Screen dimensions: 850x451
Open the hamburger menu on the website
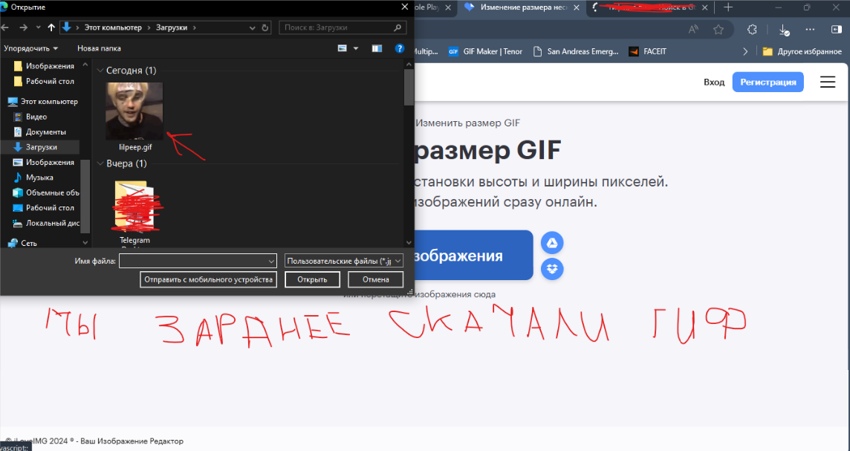827,82
